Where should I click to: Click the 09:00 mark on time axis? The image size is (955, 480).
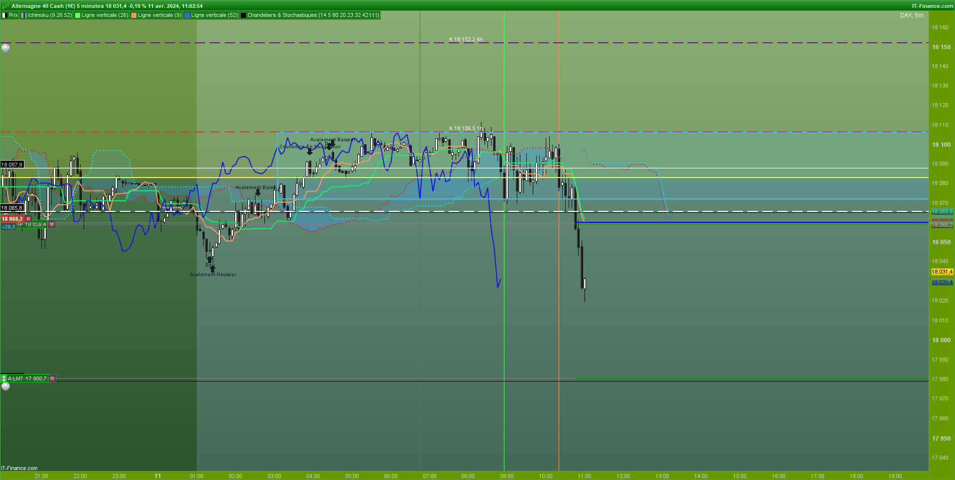point(507,476)
